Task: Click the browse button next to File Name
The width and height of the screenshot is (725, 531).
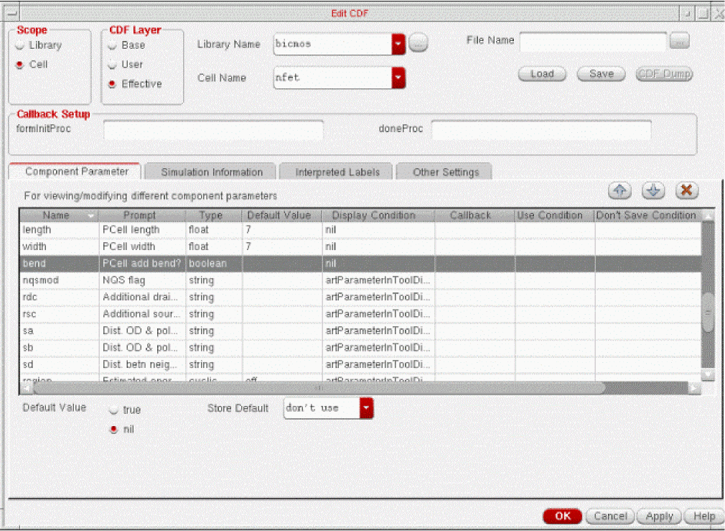Action: [x=679, y=41]
